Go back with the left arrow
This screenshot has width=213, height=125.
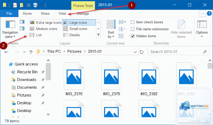click(x=6, y=52)
